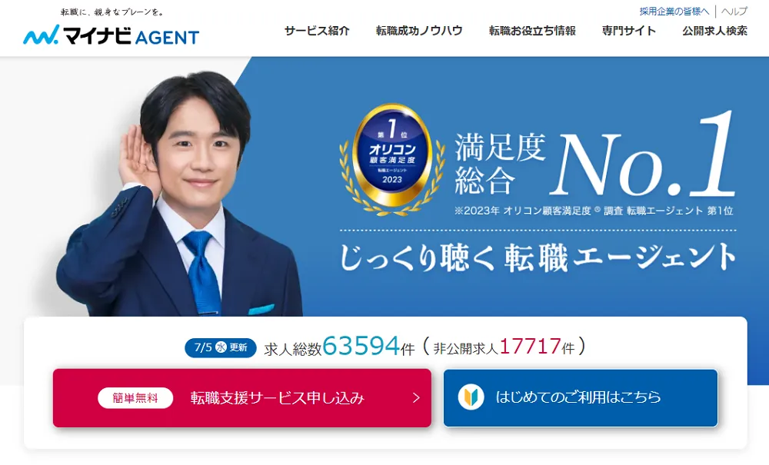Click the 水 weekday circle in update badge

point(221,347)
